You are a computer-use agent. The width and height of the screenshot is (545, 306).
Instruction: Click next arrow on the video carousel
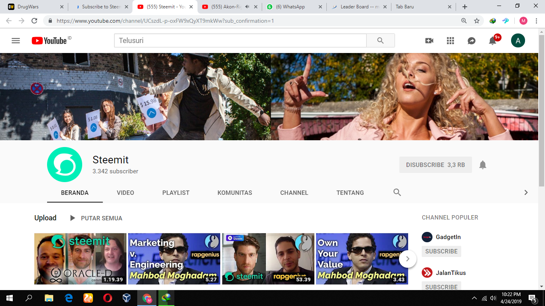pos(407,259)
